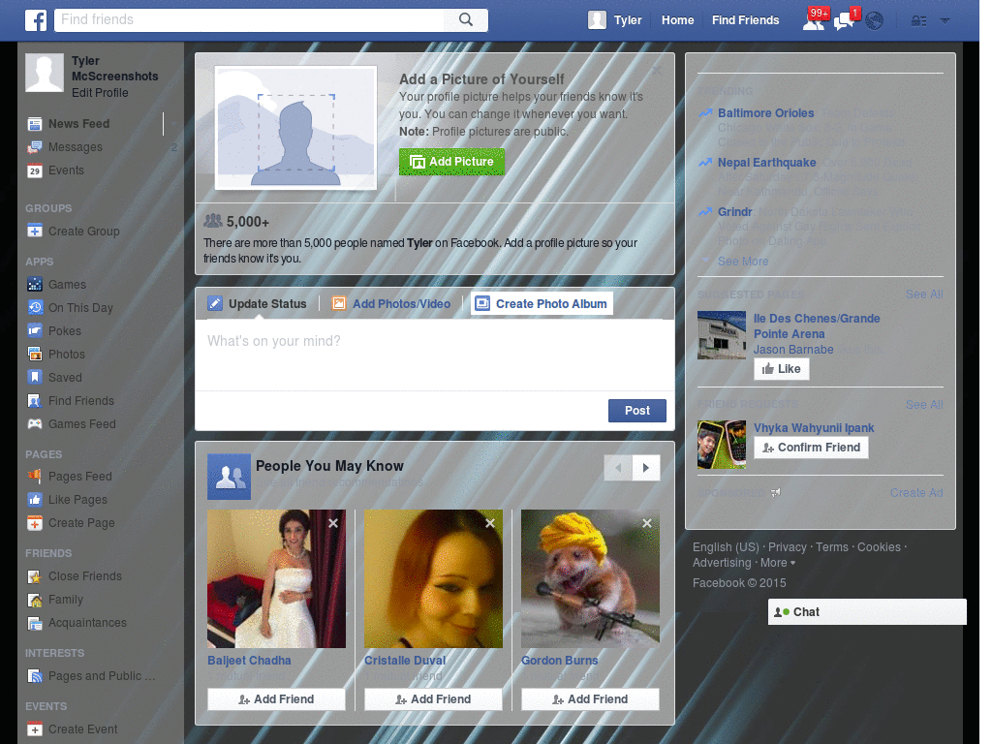Add Baljeet Chadha as friend
Screen dimensions: 992x744
[x=276, y=699]
